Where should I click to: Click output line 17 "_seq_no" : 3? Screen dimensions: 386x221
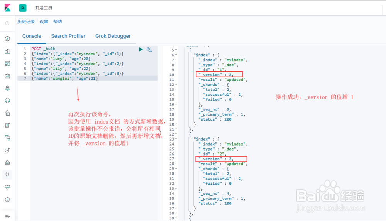214,109
